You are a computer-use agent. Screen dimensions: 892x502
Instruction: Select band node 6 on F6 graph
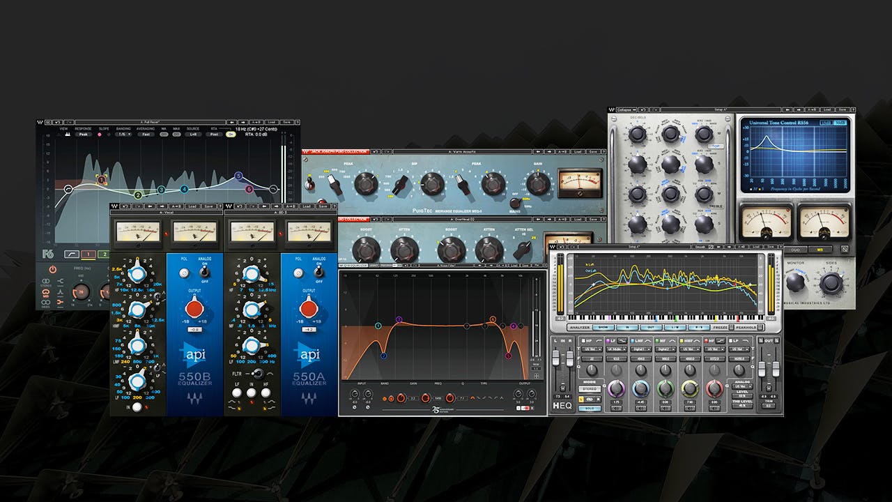pos(249,189)
